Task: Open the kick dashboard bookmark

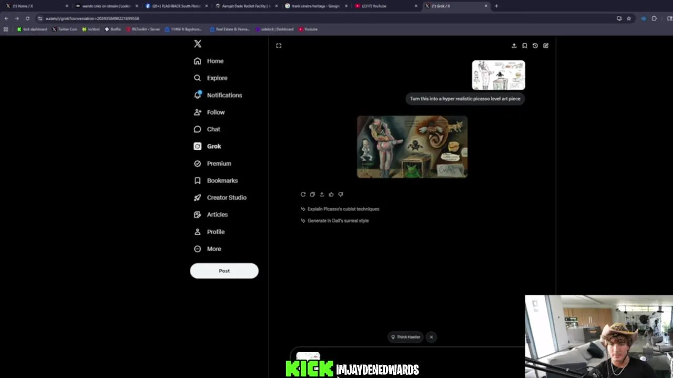Action: pos(32,29)
